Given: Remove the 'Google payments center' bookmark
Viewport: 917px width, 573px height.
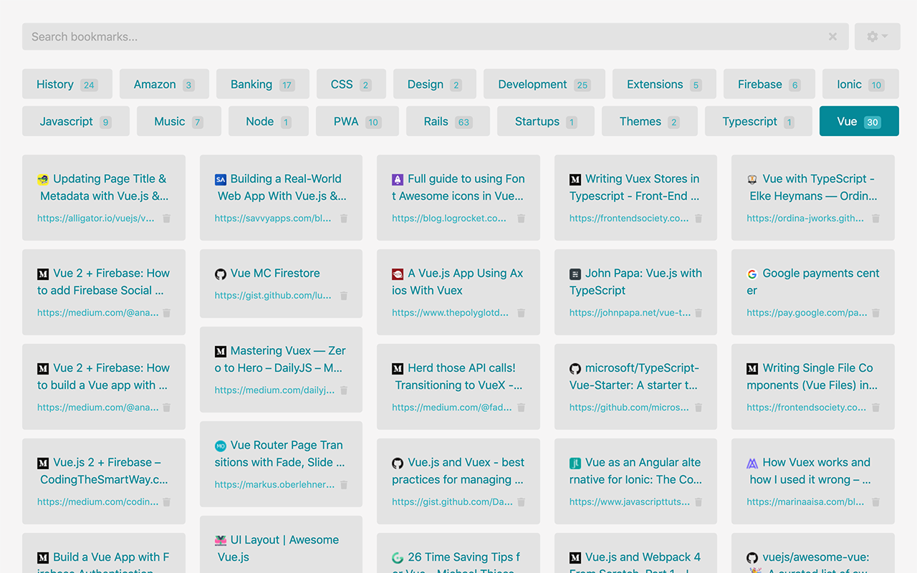Looking at the screenshot, I should 875,313.
